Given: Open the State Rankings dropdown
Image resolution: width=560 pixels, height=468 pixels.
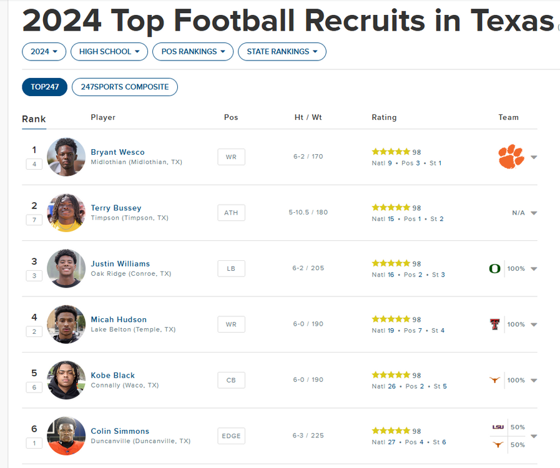Looking at the screenshot, I should point(282,52).
